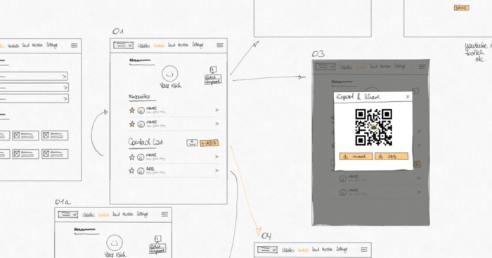Image resolution: width=492 pixels, height=258 pixels.
Task: Open the wallet dropdown in screen 04
Action: 268,250
